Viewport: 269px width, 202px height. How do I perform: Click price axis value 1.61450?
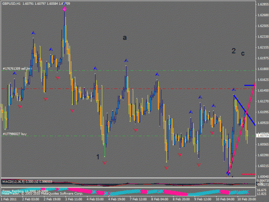click(263, 90)
